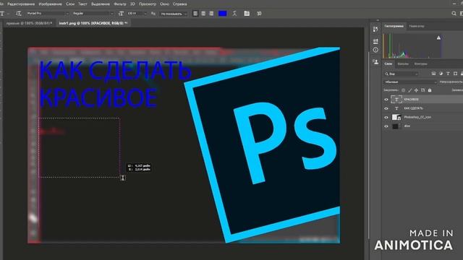Select the instr1.png document tab

93,23
